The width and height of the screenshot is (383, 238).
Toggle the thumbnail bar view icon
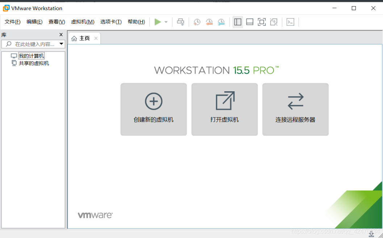tap(250, 22)
